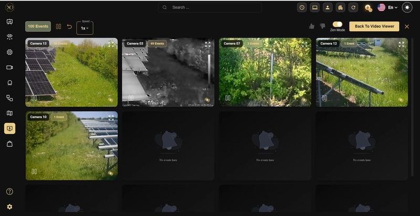Click the building site icon in top bar

pyautogui.click(x=340, y=7)
